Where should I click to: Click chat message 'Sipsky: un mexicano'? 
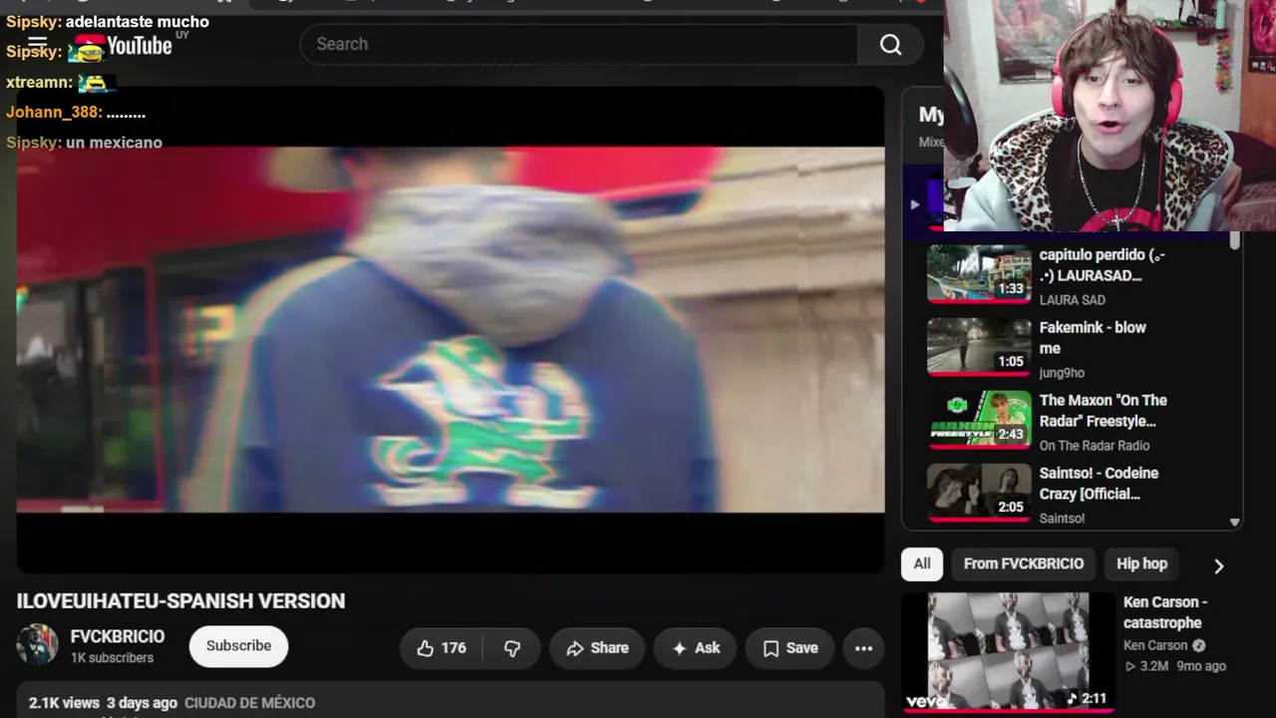(x=84, y=143)
